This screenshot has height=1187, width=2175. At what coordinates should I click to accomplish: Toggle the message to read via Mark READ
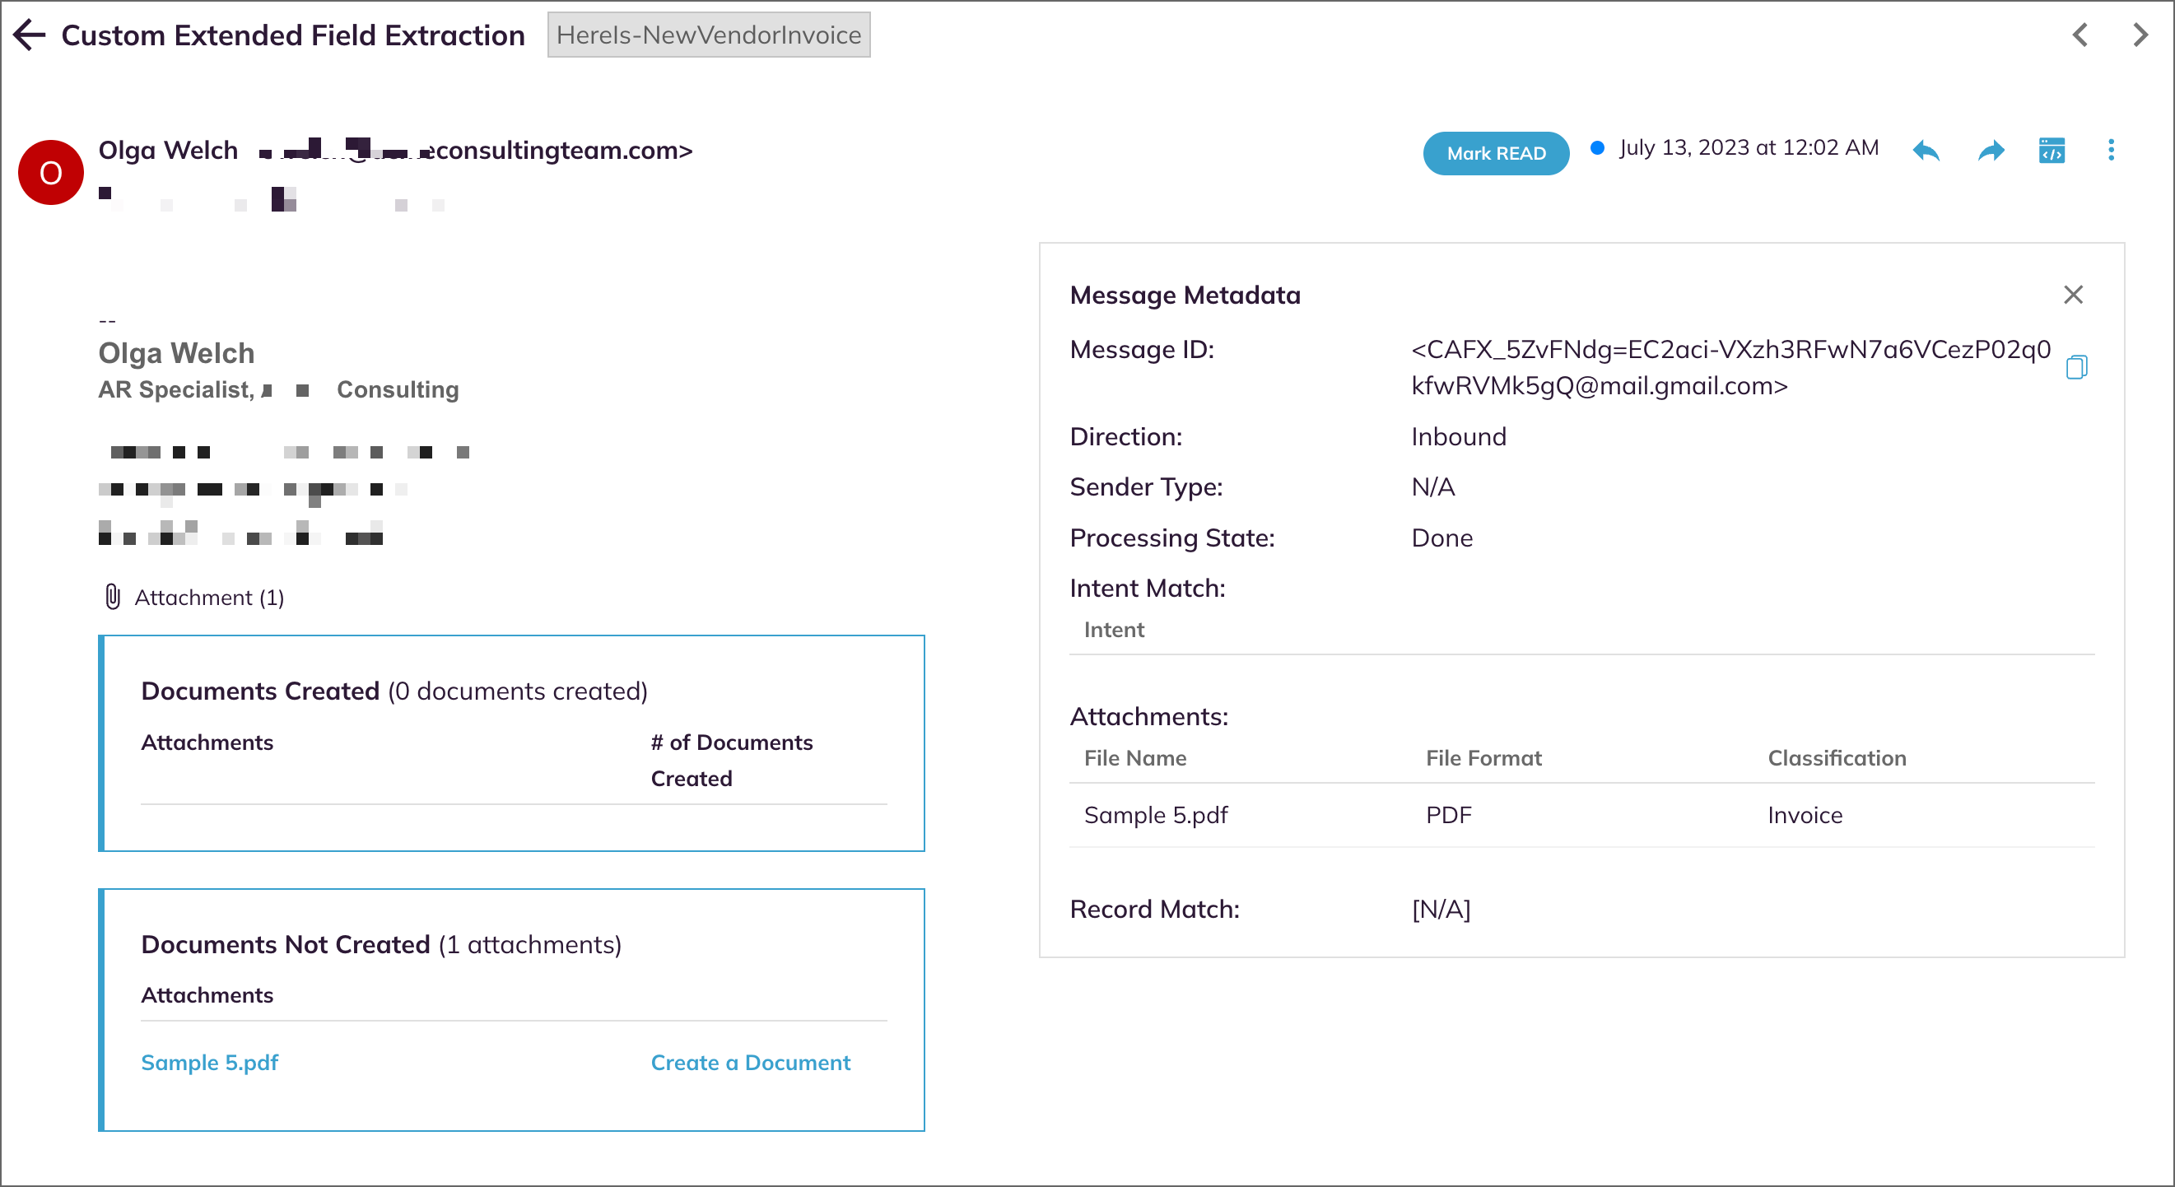[x=1495, y=153]
